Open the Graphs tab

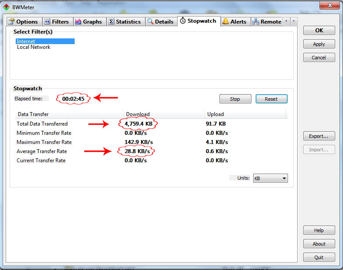[x=89, y=22]
